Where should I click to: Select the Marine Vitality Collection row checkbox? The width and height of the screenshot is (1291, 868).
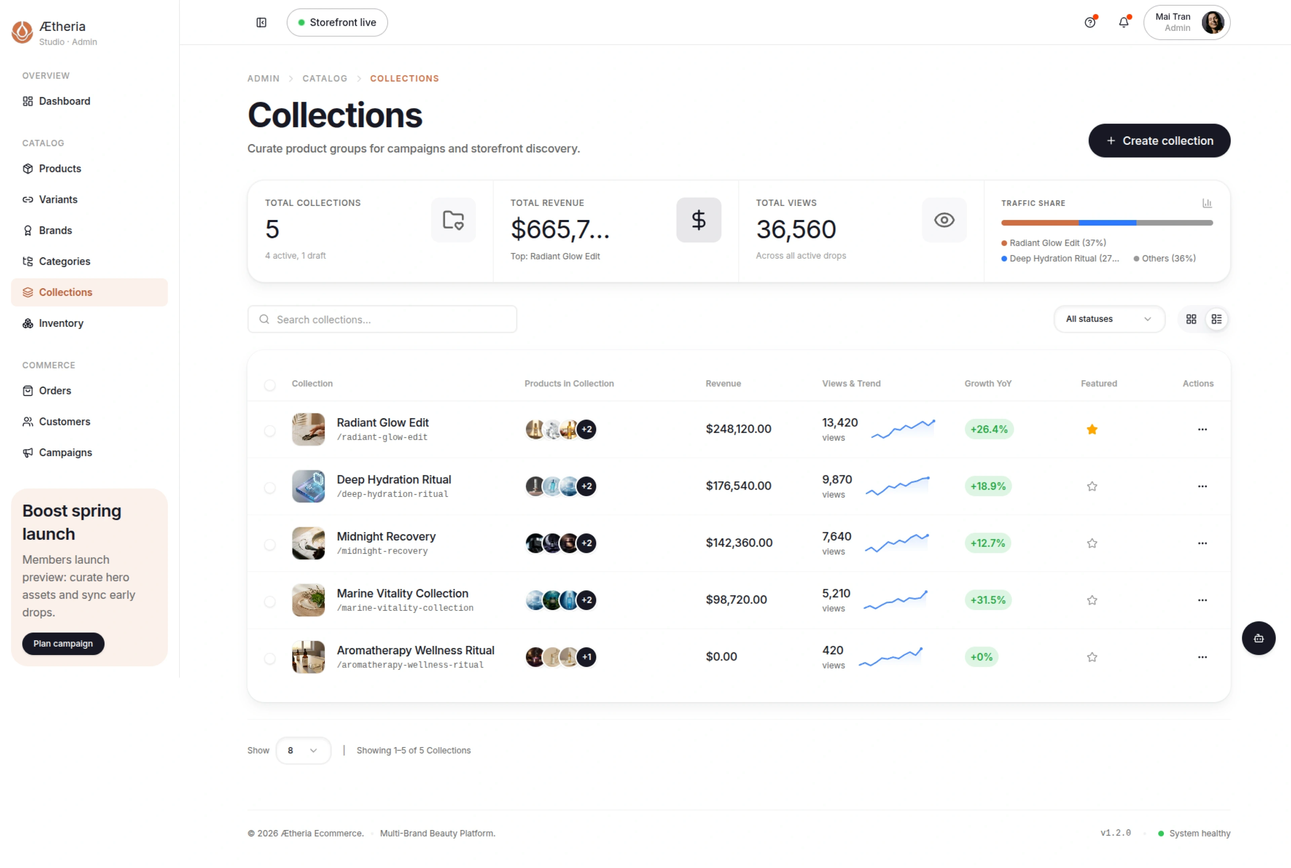click(x=270, y=601)
